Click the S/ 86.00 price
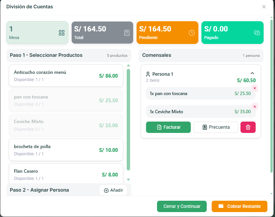This screenshot has width=275, height=217. pyautogui.click(x=108, y=76)
